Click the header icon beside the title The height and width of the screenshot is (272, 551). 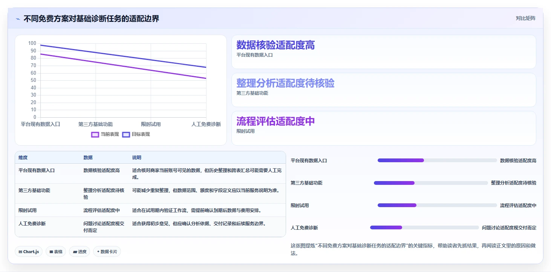pyautogui.click(x=18, y=18)
